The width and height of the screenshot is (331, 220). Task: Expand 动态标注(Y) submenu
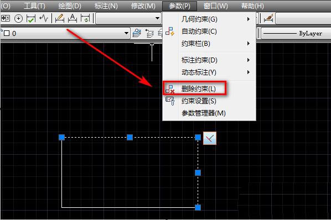tap(209, 72)
